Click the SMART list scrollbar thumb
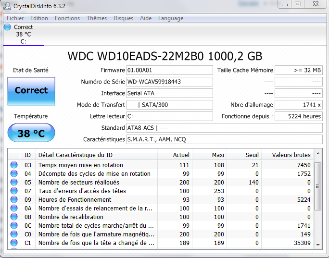 pyautogui.click(x=318, y=186)
